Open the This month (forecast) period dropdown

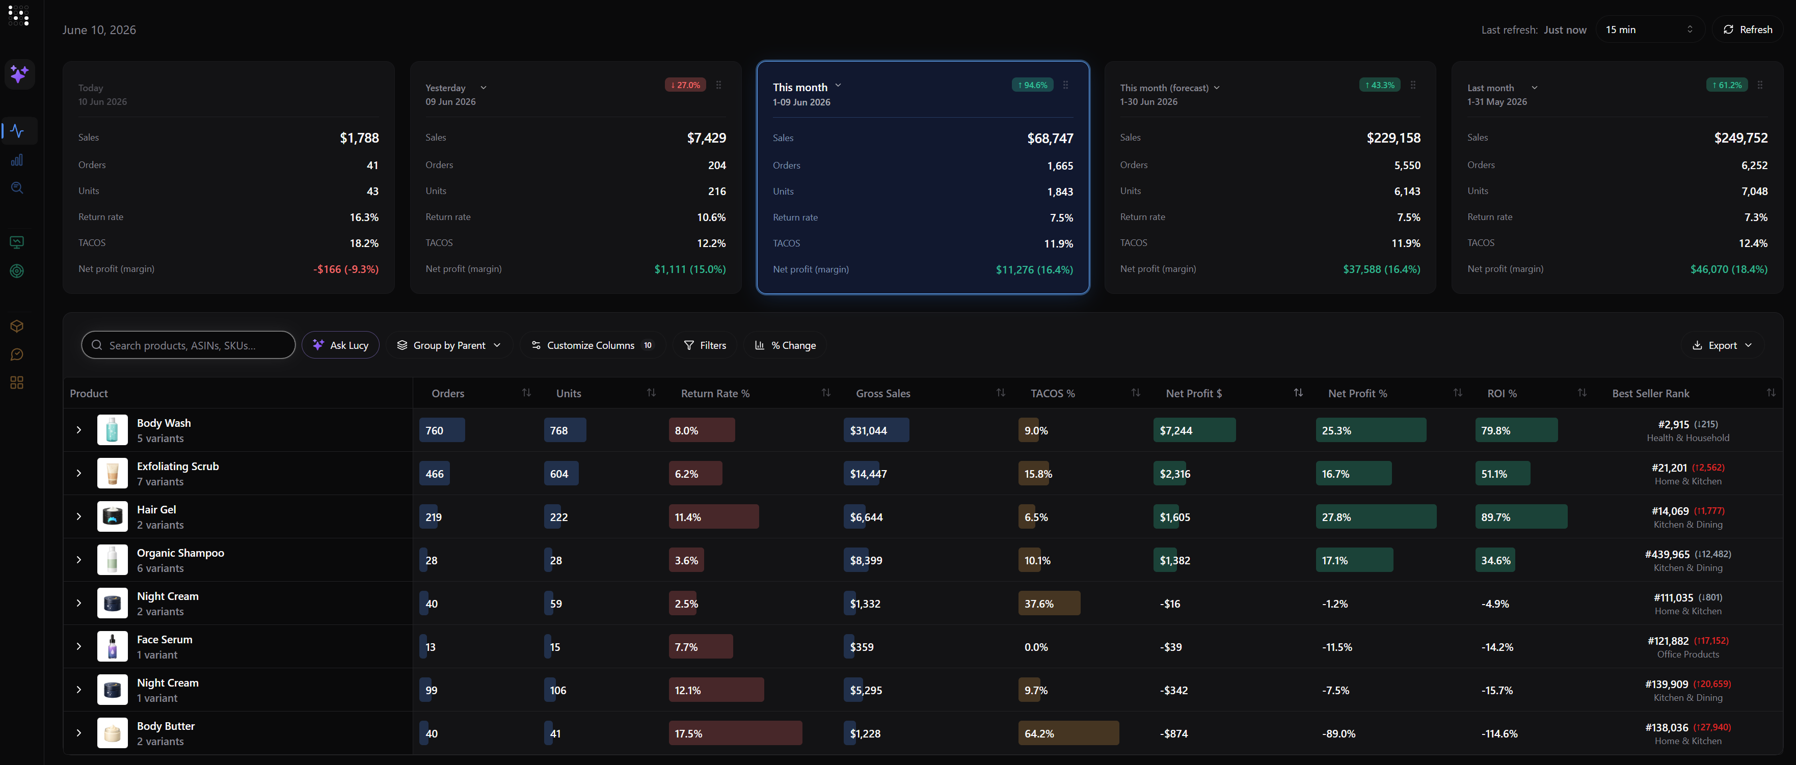[1217, 88]
